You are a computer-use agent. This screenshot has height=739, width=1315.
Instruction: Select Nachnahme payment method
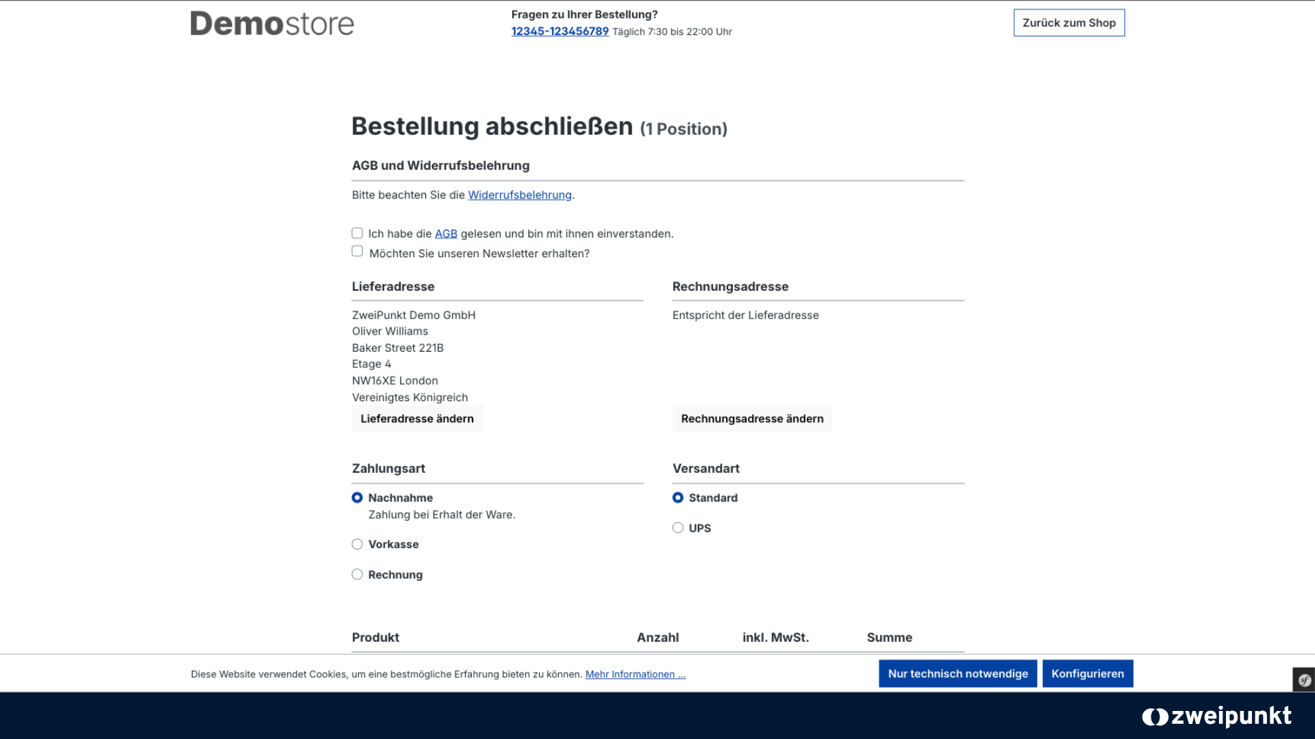coord(357,497)
